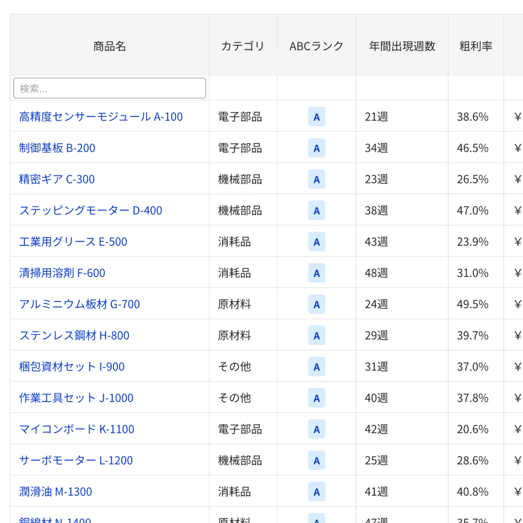Sort by 粗利率 column header
This screenshot has height=523, width=523.
476,45
